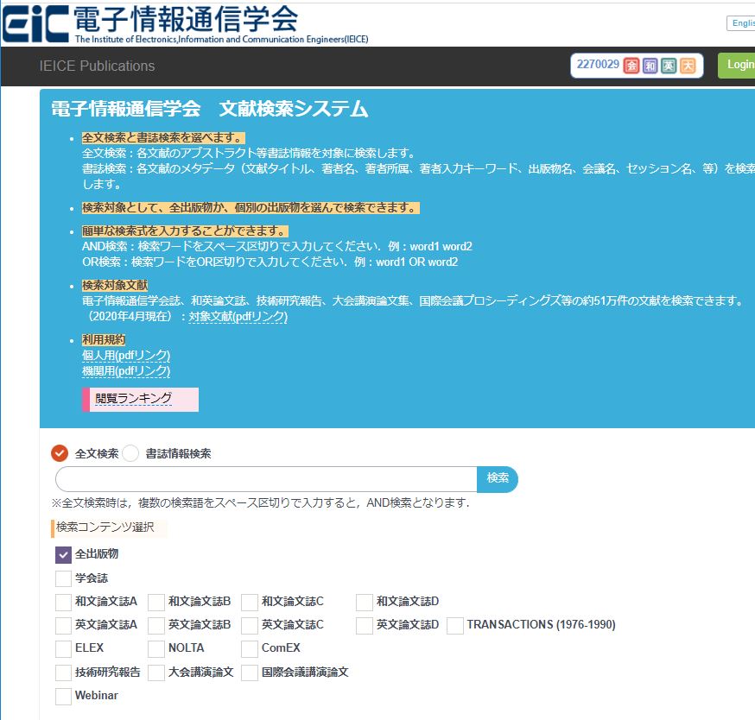
Task: Click the highlighted 検索対象文献 label
Action: [x=115, y=286]
